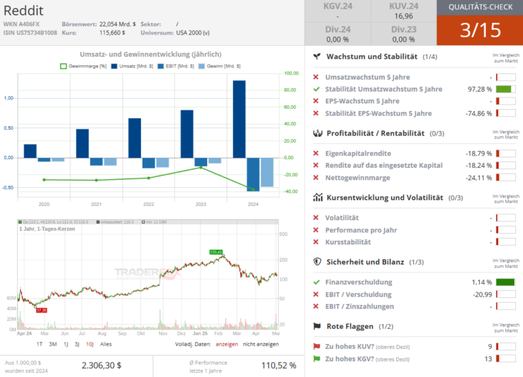Screen dimensions: 523x377
Task: Click green check next to Finanzverschuldung
Action: click(316, 282)
